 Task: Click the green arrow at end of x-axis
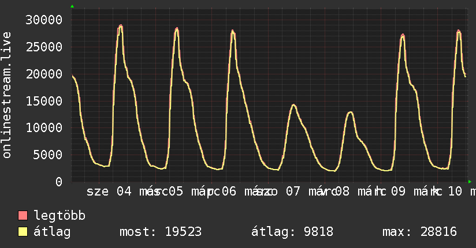(470, 182)
